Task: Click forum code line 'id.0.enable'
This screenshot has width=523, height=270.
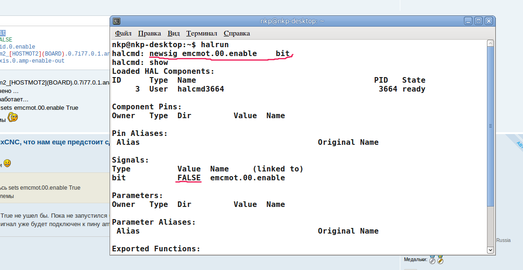Action: 17,47
